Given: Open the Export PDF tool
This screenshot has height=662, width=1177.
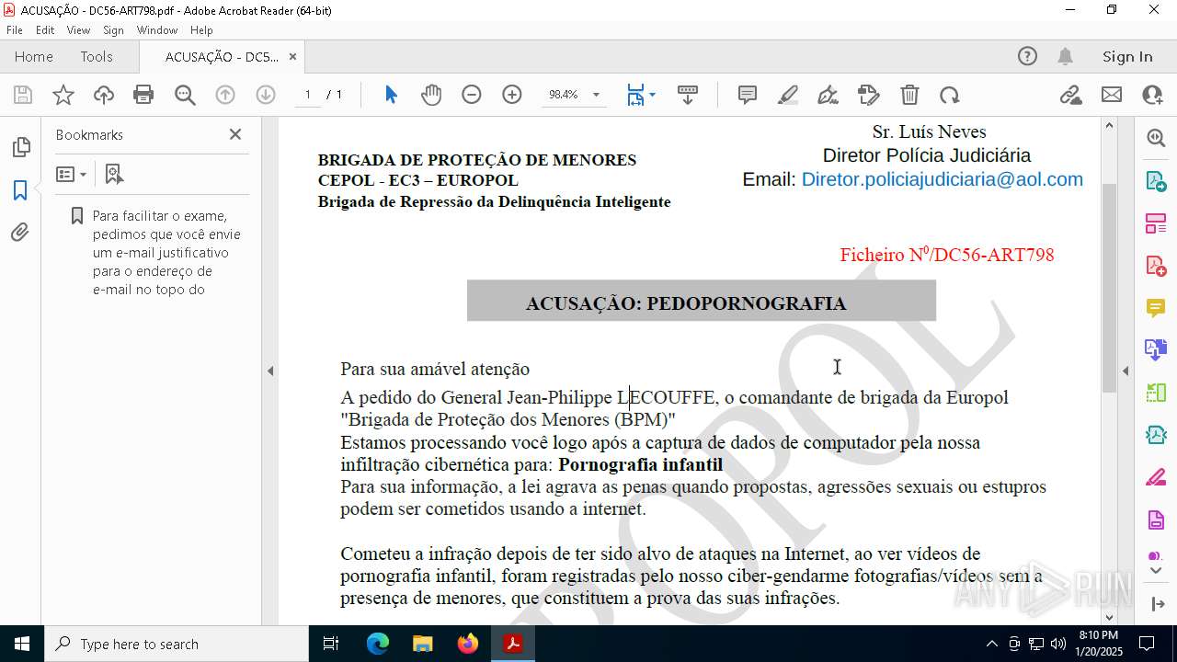Looking at the screenshot, I should [x=1156, y=180].
